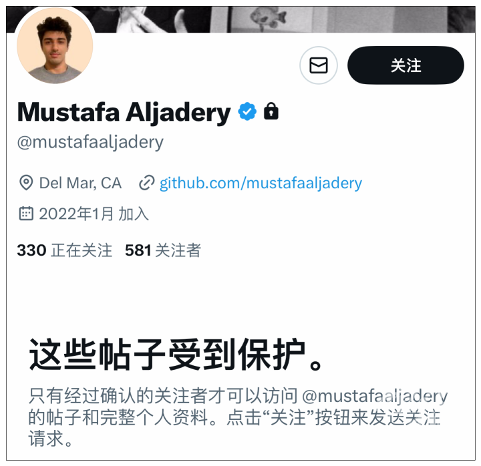
Task: Open the profile banner header image
Action: click(x=284, y=19)
